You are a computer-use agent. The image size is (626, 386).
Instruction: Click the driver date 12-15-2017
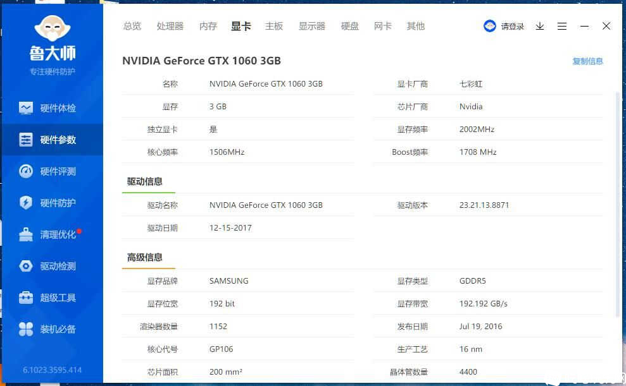(x=230, y=228)
